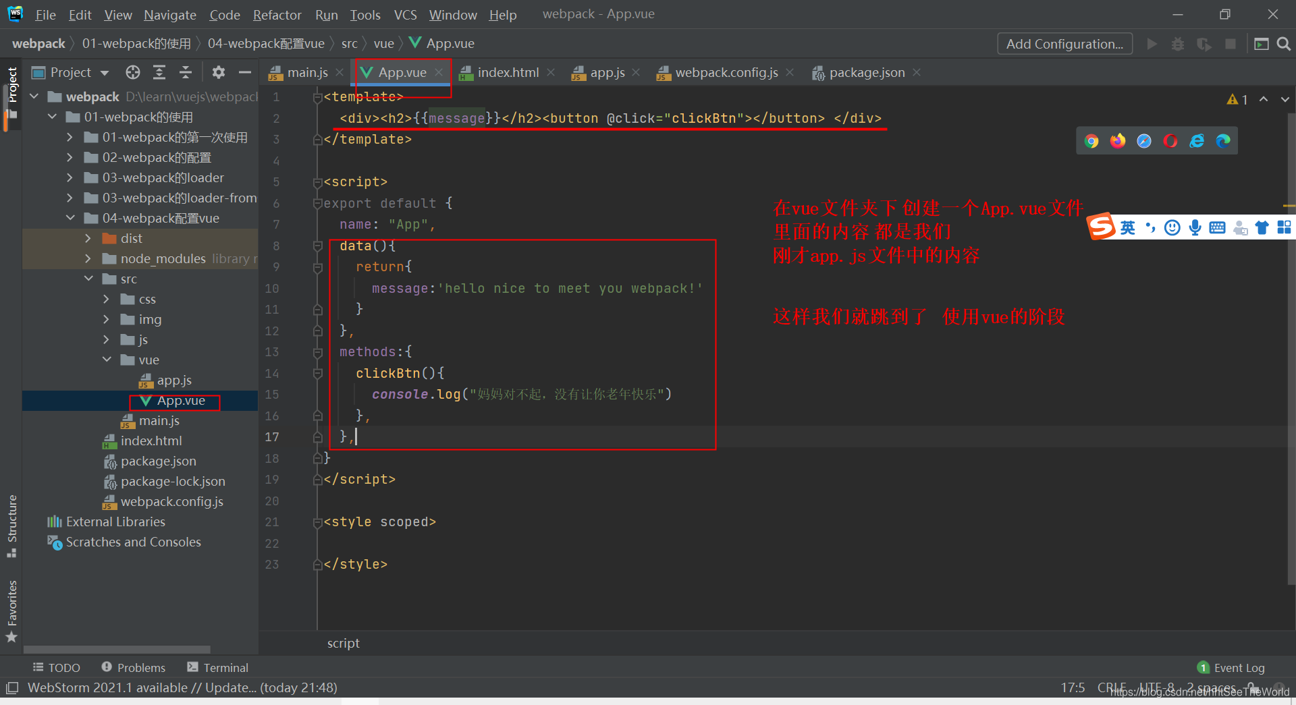Screen dimensions: 1296x705
Task: Open the Edge browser preview icon
Action: point(1223,141)
